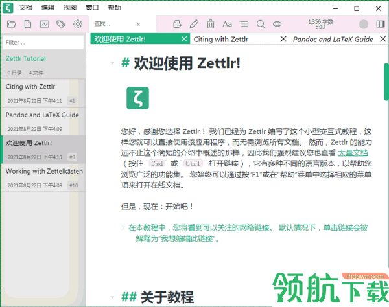
Task: Open the 编辑 menu
Action: [48, 8]
